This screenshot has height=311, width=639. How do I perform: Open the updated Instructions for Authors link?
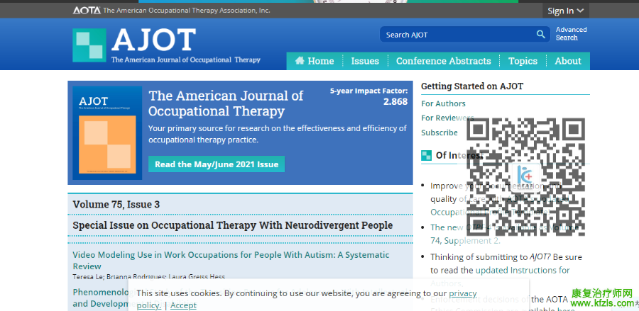pos(522,270)
